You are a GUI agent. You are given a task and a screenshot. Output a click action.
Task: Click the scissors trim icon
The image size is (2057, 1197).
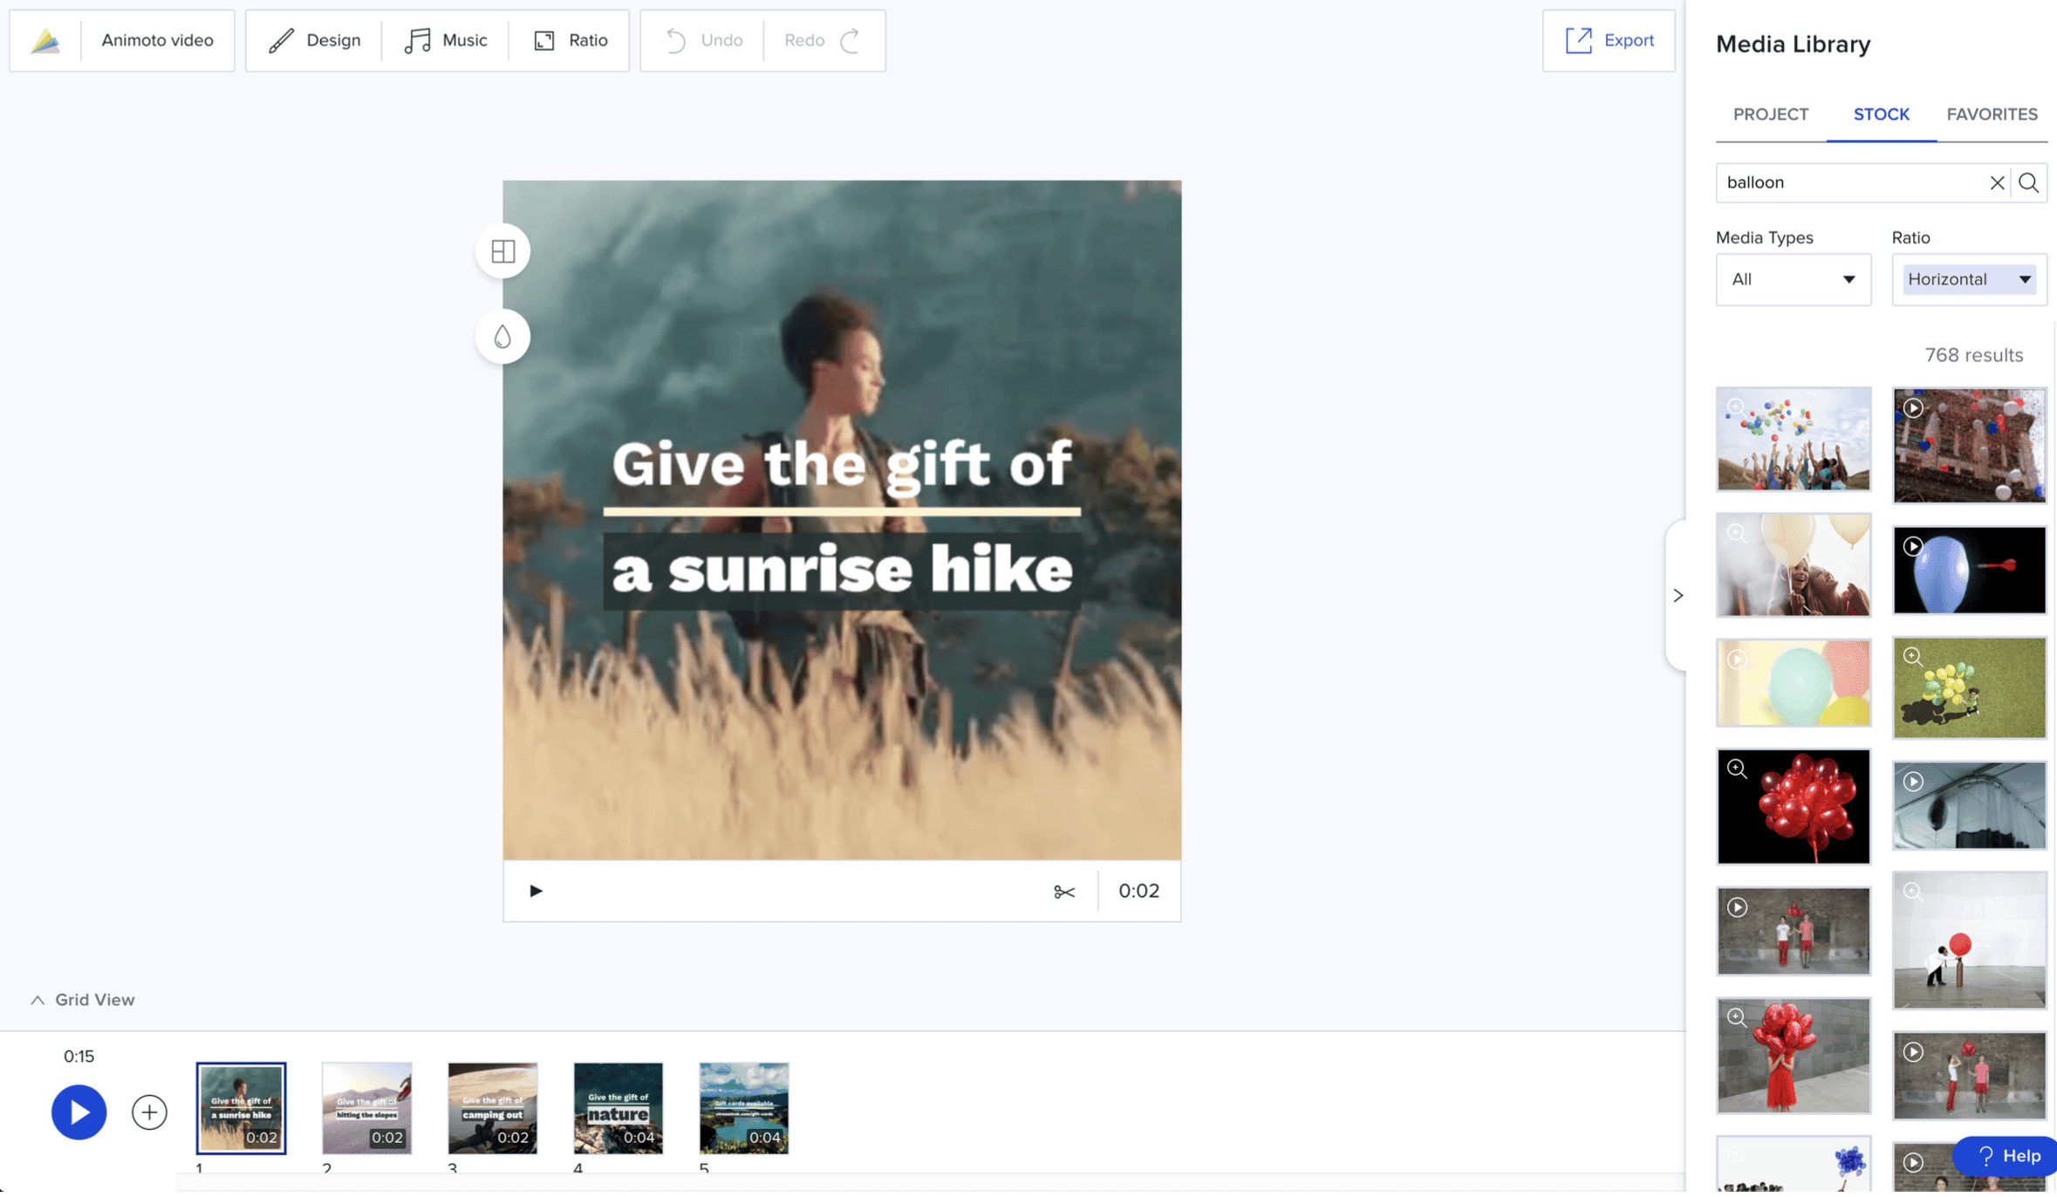click(1064, 892)
